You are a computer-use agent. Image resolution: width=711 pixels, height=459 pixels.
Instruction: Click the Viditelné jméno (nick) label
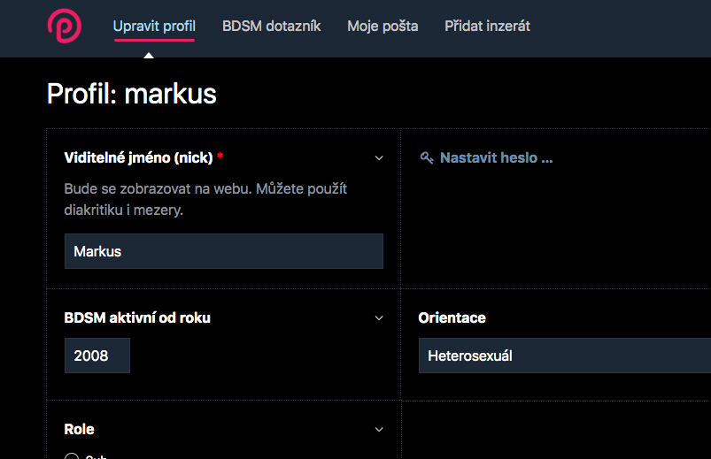coord(138,157)
